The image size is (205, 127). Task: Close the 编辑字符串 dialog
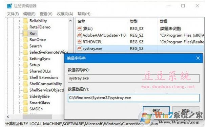coord(198,58)
